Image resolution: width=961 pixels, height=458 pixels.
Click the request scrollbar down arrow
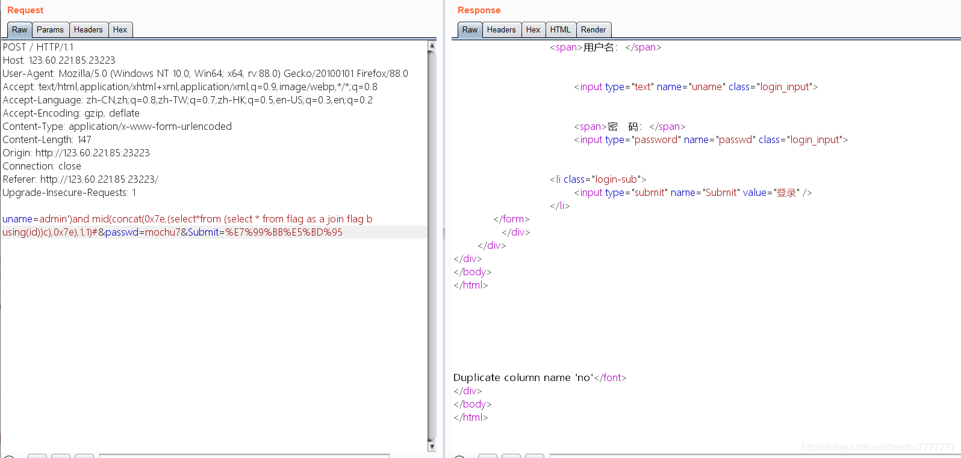[432, 447]
